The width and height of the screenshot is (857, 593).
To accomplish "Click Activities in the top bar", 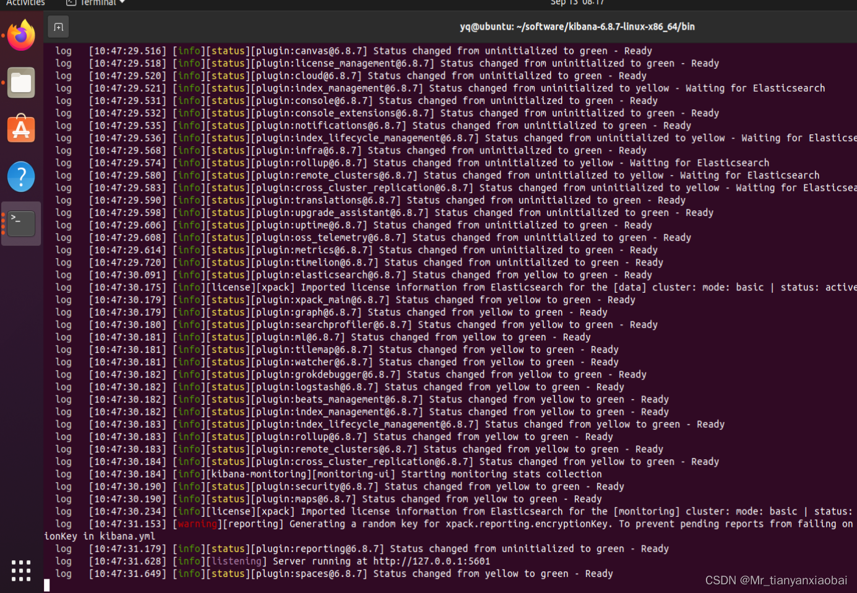I will pyautogui.click(x=25, y=3).
